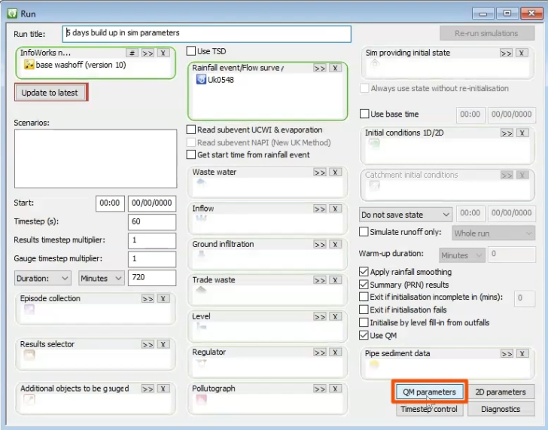
Task: Open browse (>>) for Regulator
Action: (x=319, y=352)
